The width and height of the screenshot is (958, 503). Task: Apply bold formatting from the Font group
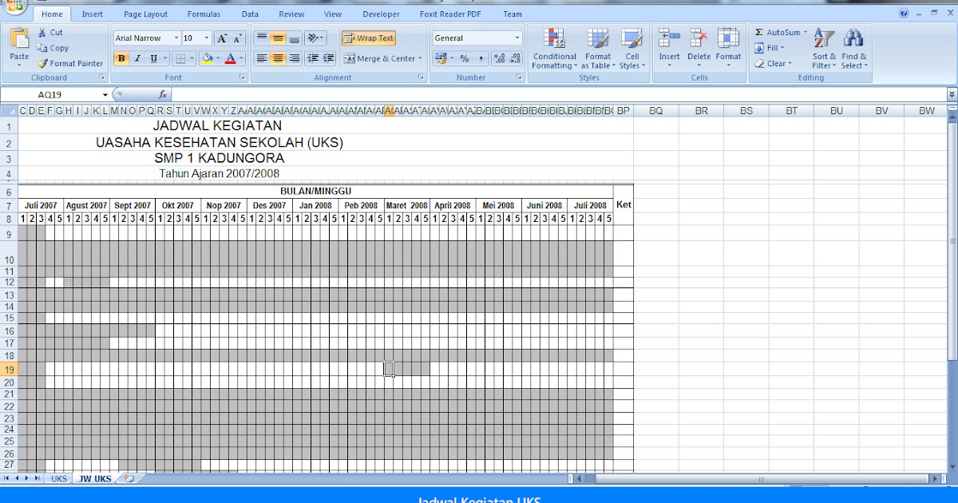coord(121,58)
